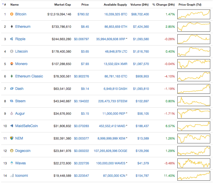Open the Waves name link
The width and height of the screenshot is (215, 183).
point(20,163)
